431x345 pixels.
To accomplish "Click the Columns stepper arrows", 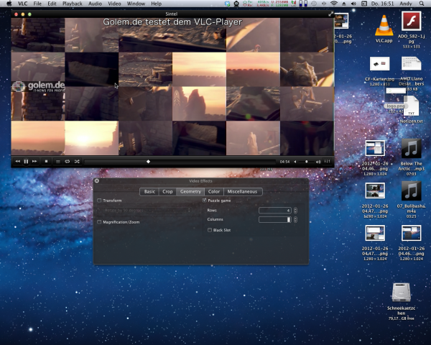I will [x=295, y=219].
